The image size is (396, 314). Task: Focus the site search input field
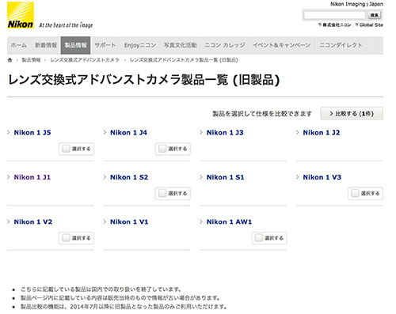pyautogui.click(x=334, y=15)
